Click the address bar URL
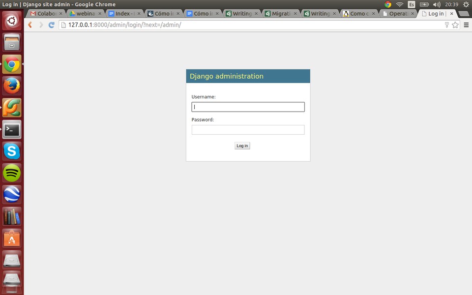 click(124, 25)
